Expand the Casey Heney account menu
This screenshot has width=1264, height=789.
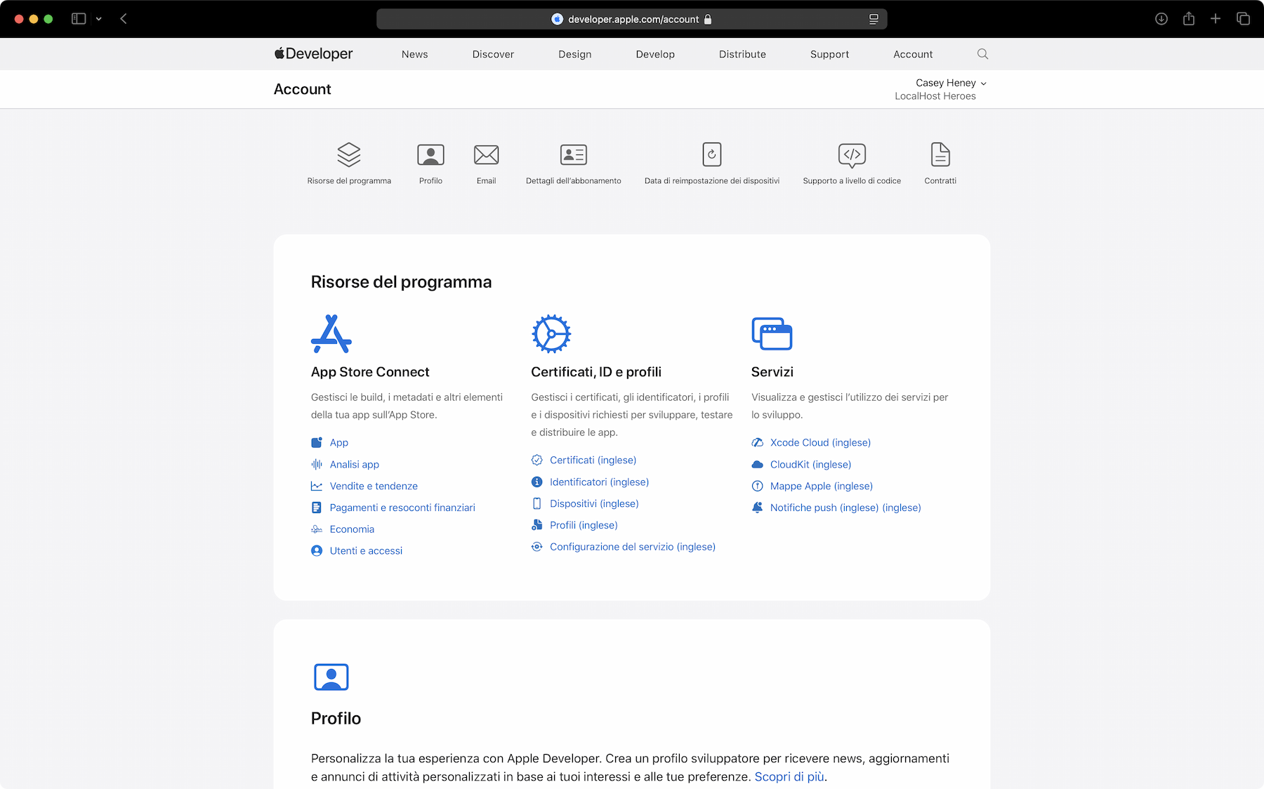pyautogui.click(x=951, y=83)
